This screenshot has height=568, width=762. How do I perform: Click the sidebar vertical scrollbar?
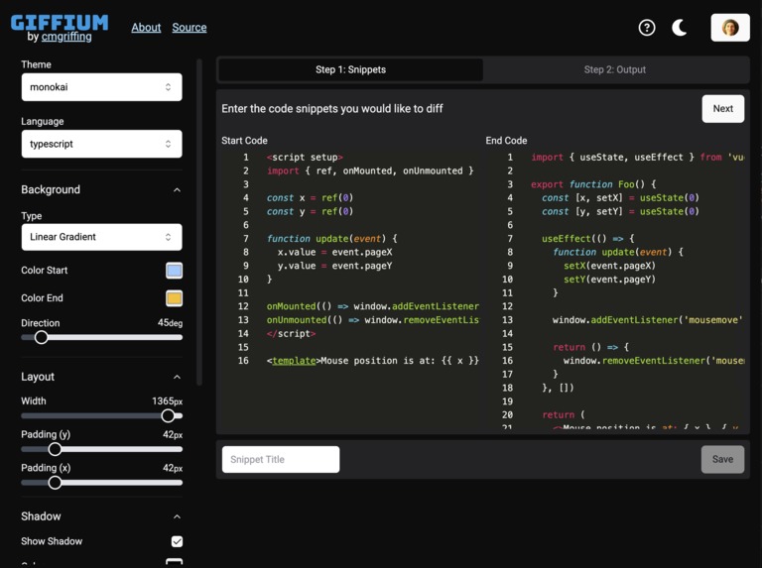tap(198, 222)
